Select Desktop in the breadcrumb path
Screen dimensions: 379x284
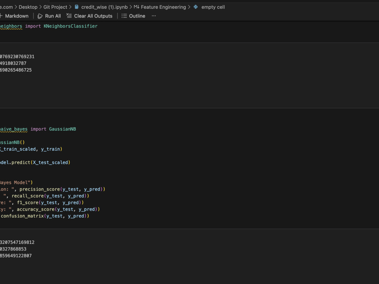click(28, 7)
